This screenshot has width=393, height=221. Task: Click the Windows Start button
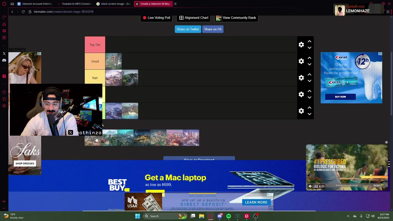(x=138, y=216)
